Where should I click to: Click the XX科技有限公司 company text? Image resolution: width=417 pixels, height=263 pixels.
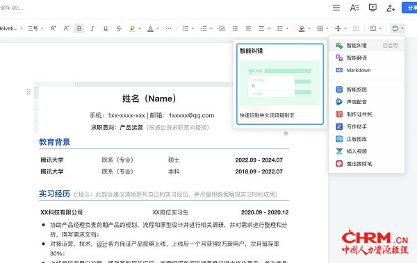(x=61, y=212)
